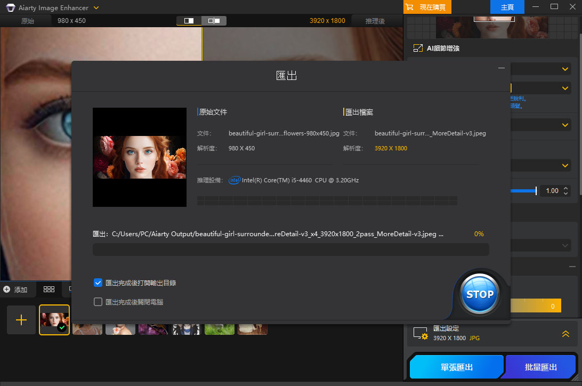Uncheck open output folder after export
Viewport: 582px width, 386px height.
point(98,283)
